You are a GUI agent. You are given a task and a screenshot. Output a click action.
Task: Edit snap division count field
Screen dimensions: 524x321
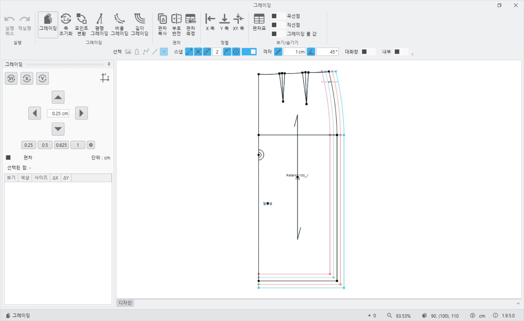pos(217,52)
